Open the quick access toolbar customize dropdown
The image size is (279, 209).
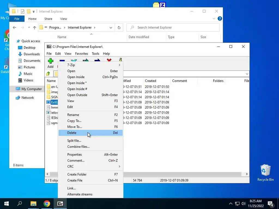pyautogui.click(x=34, y=12)
